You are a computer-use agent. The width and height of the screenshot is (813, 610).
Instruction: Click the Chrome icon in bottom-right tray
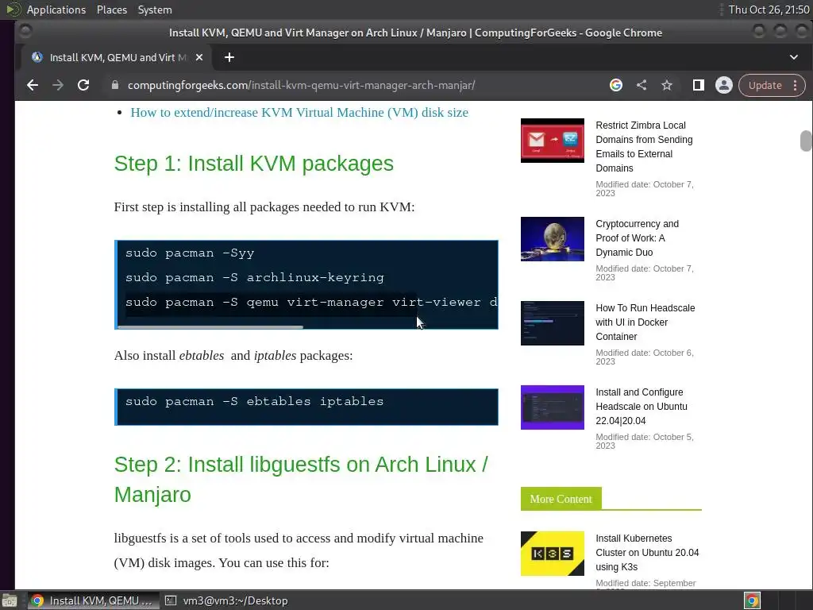tap(752, 600)
